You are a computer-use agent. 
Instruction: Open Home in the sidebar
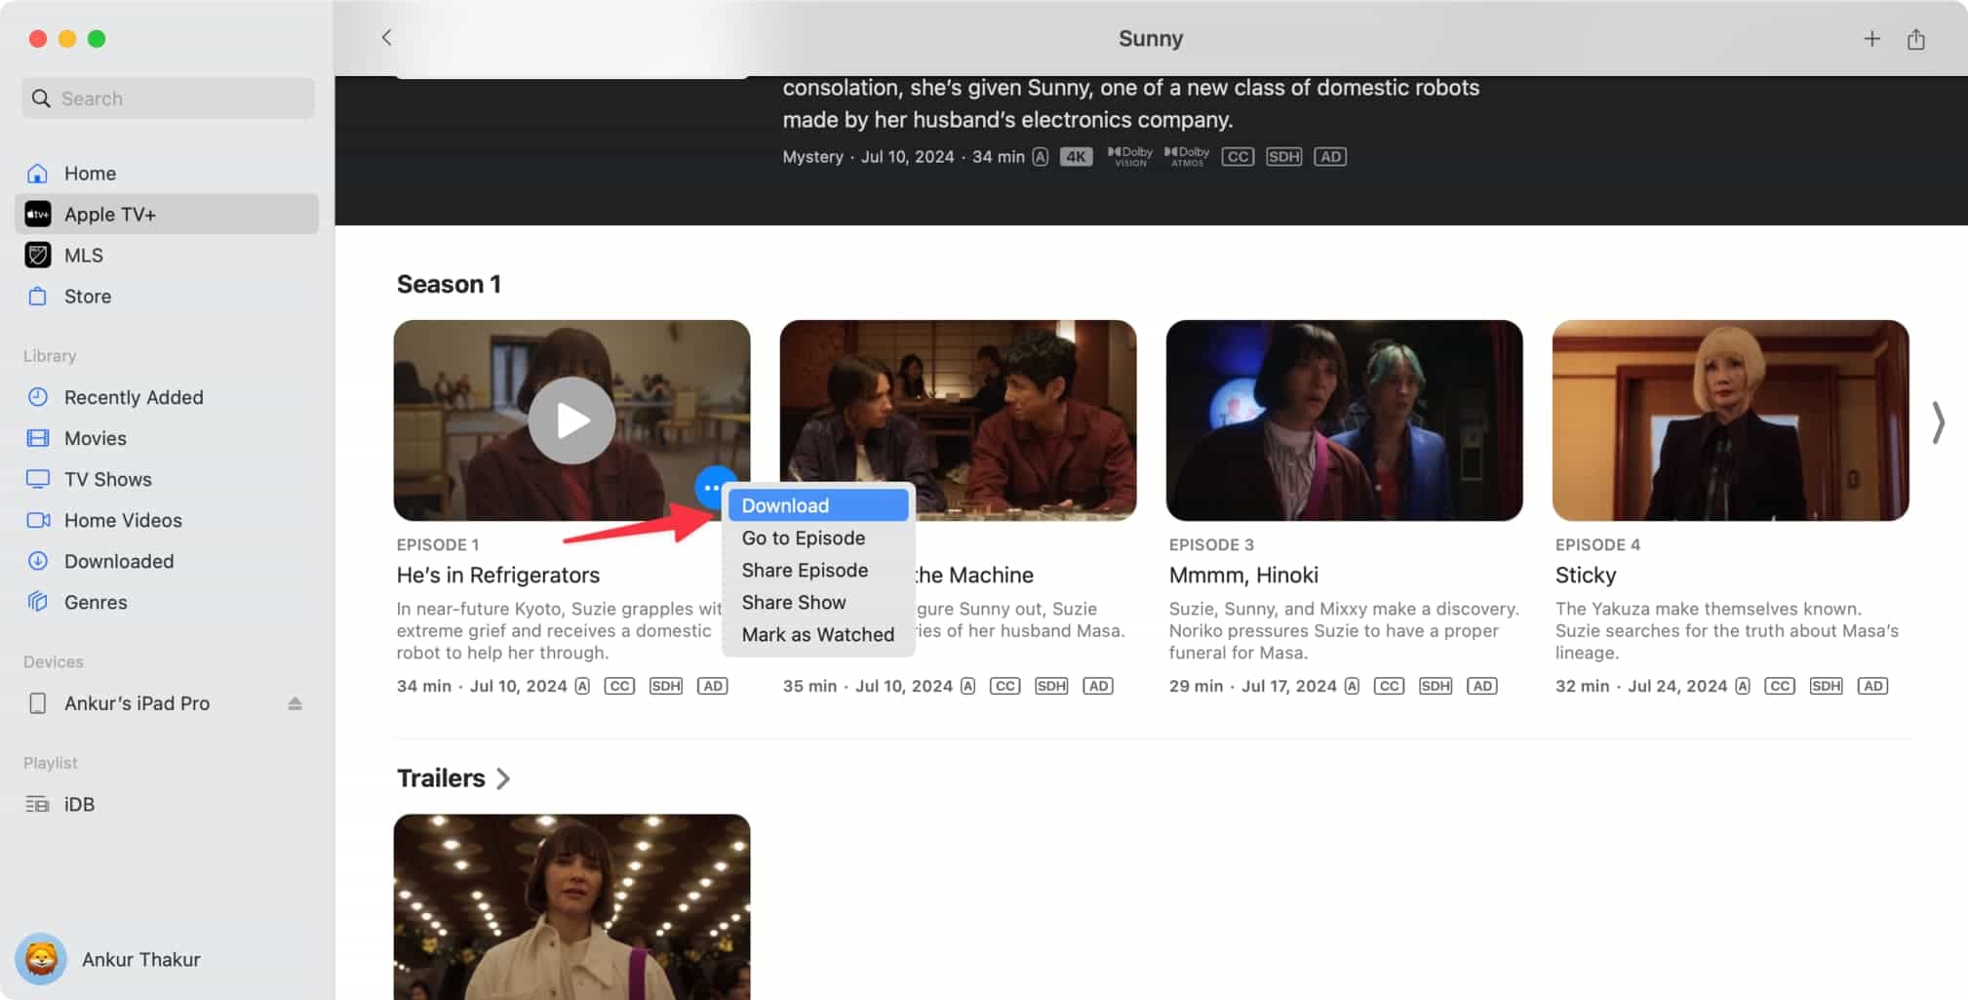[167, 173]
